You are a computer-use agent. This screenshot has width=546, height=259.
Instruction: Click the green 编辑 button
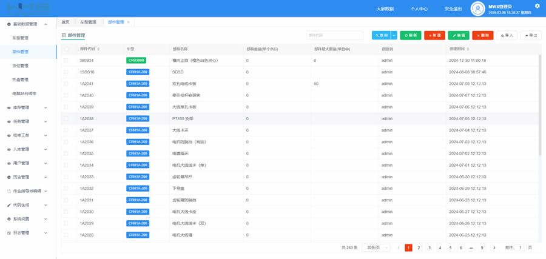(x=459, y=35)
